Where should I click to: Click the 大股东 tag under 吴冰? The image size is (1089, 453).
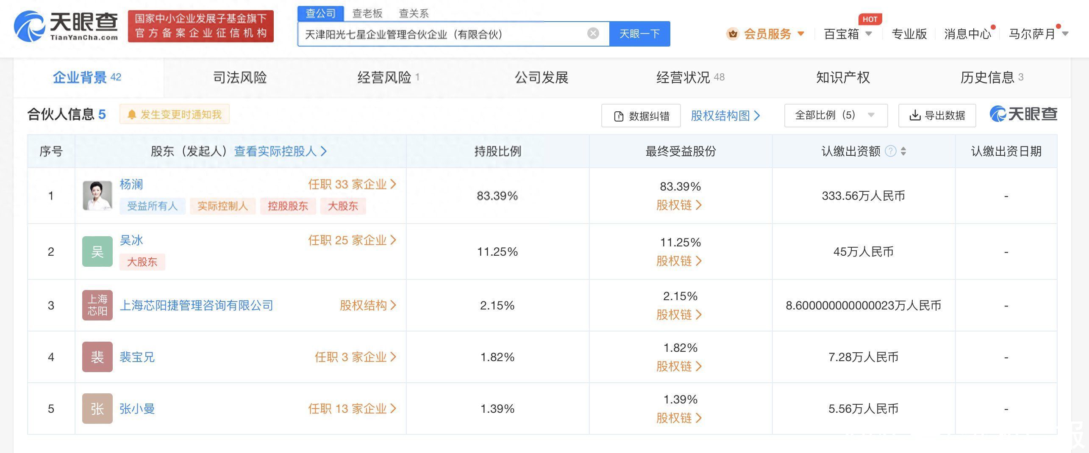coord(142,262)
